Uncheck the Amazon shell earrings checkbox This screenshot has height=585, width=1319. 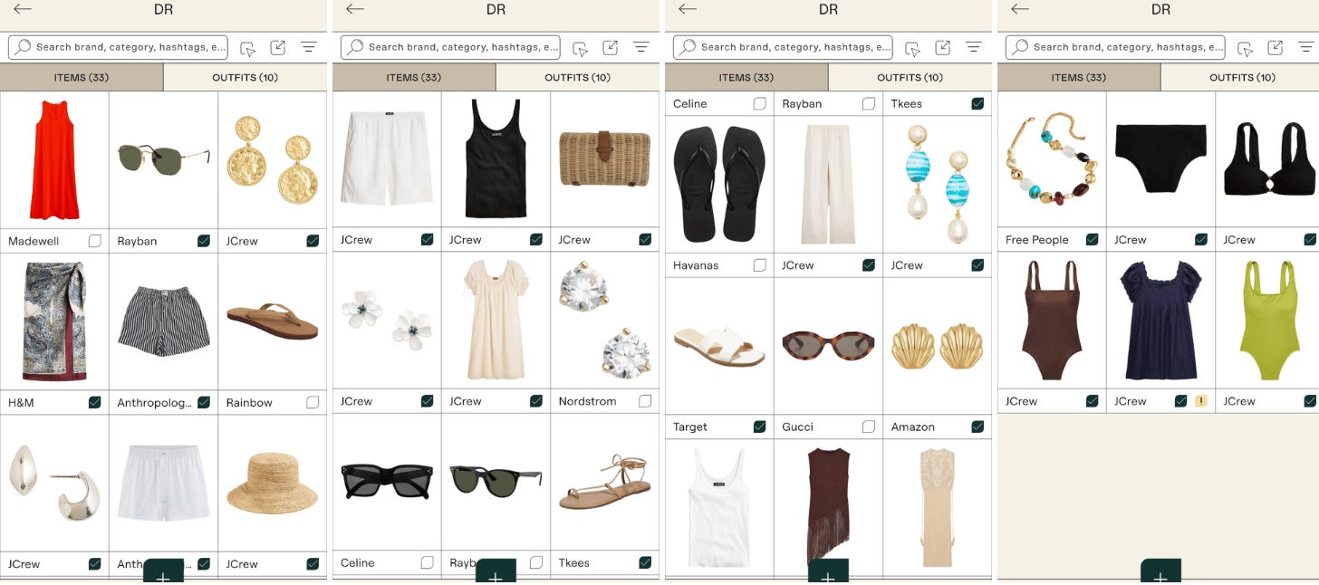pos(977,427)
